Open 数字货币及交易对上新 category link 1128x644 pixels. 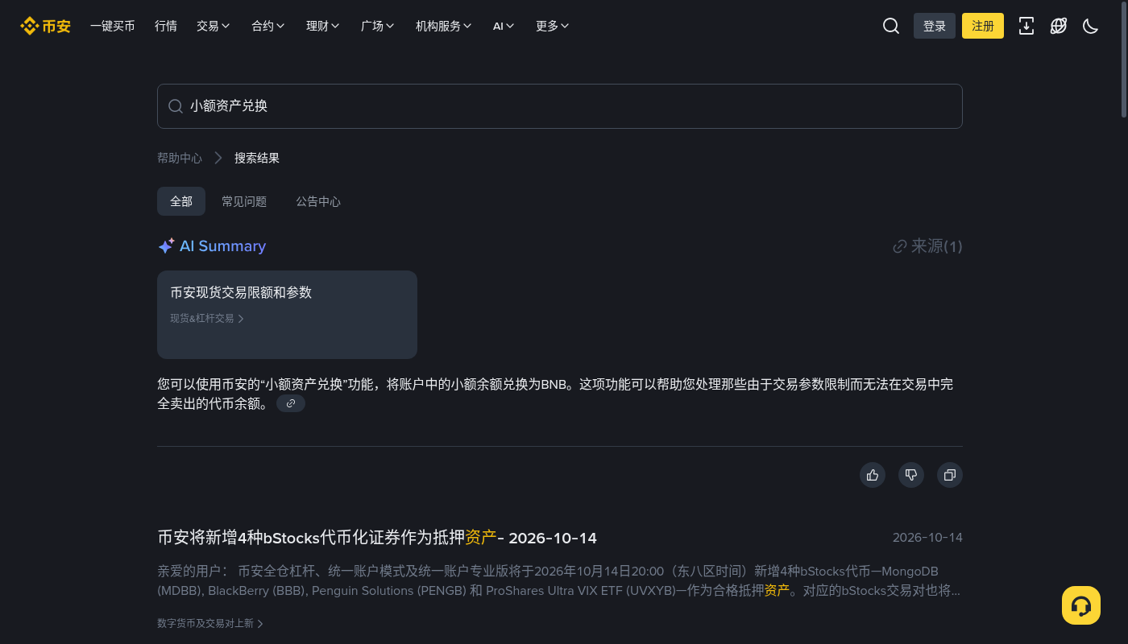coord(210,623)
